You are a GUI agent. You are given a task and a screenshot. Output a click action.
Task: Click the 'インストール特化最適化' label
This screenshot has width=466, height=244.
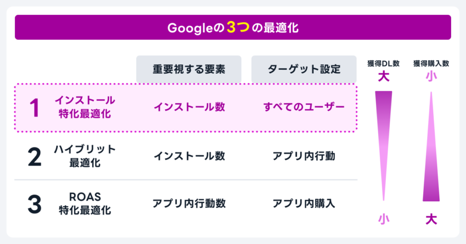coord(85,107)
